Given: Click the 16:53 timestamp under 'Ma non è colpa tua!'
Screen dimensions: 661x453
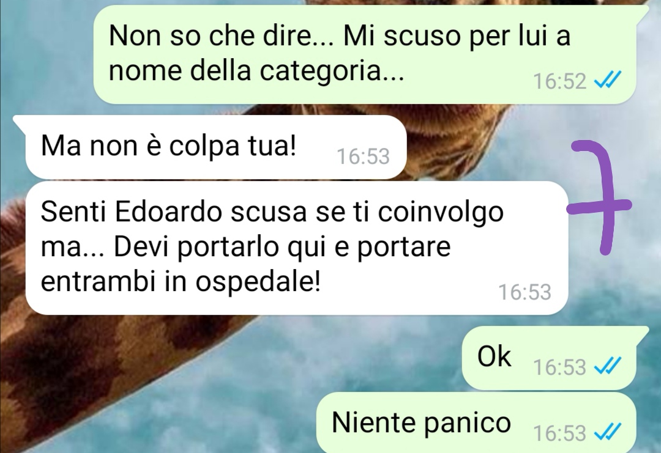Looking at the screenshot, I should (x=364, y=157).
